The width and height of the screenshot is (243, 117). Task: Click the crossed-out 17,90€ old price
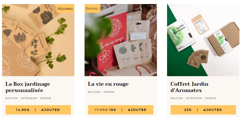pos(101,110)
